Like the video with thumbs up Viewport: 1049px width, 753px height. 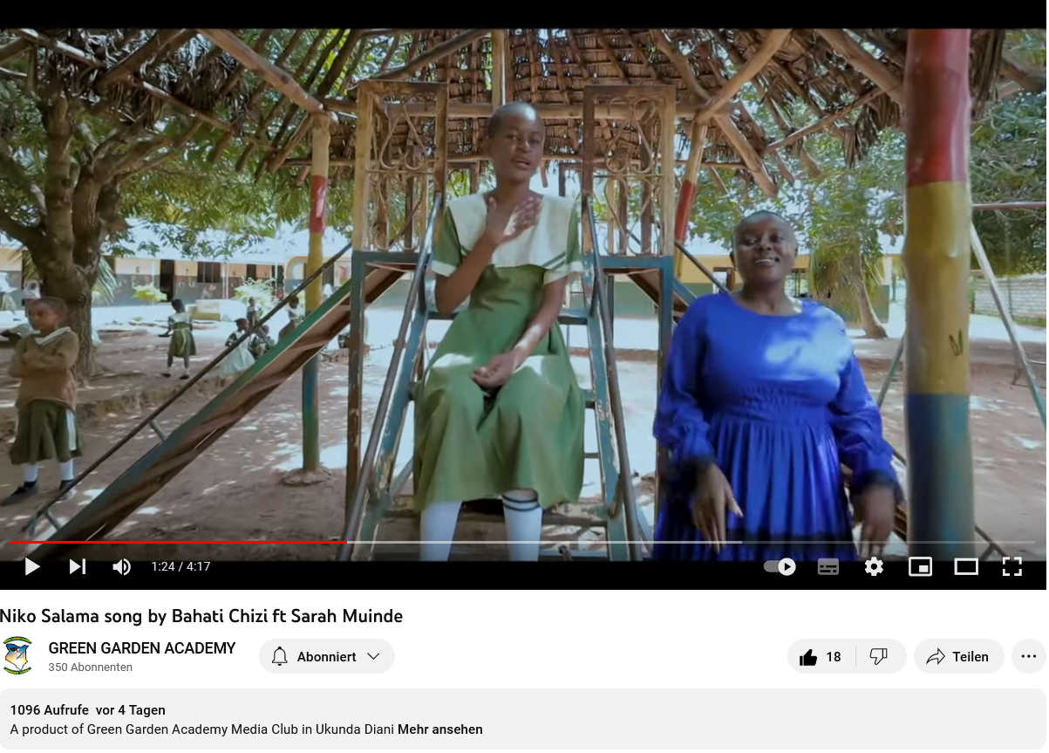(821, 656)
